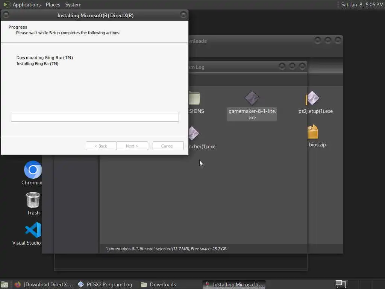Viewport: 385px width, 289px height.
Task: Click the Firefox icon in the taskbar
Action: 18,284
